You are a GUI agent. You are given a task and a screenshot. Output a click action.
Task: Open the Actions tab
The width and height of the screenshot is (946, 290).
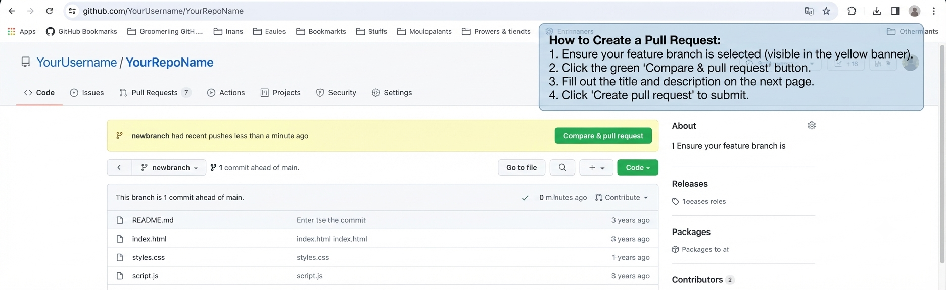click(226, 93)
